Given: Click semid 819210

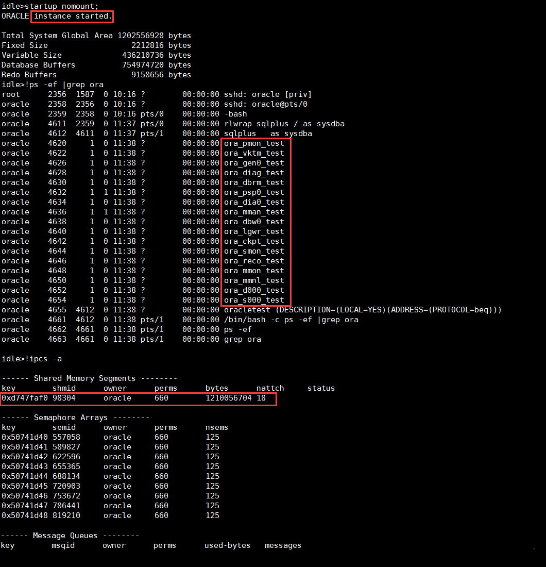Looking at the screenshot, I should 66,515.
